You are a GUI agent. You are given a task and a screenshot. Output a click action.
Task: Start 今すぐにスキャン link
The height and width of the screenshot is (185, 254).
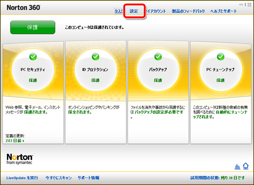click(x=59, y=178)
